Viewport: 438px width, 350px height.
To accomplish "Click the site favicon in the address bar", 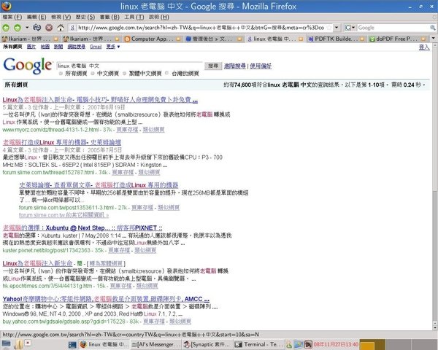I will tap(72, 28).
